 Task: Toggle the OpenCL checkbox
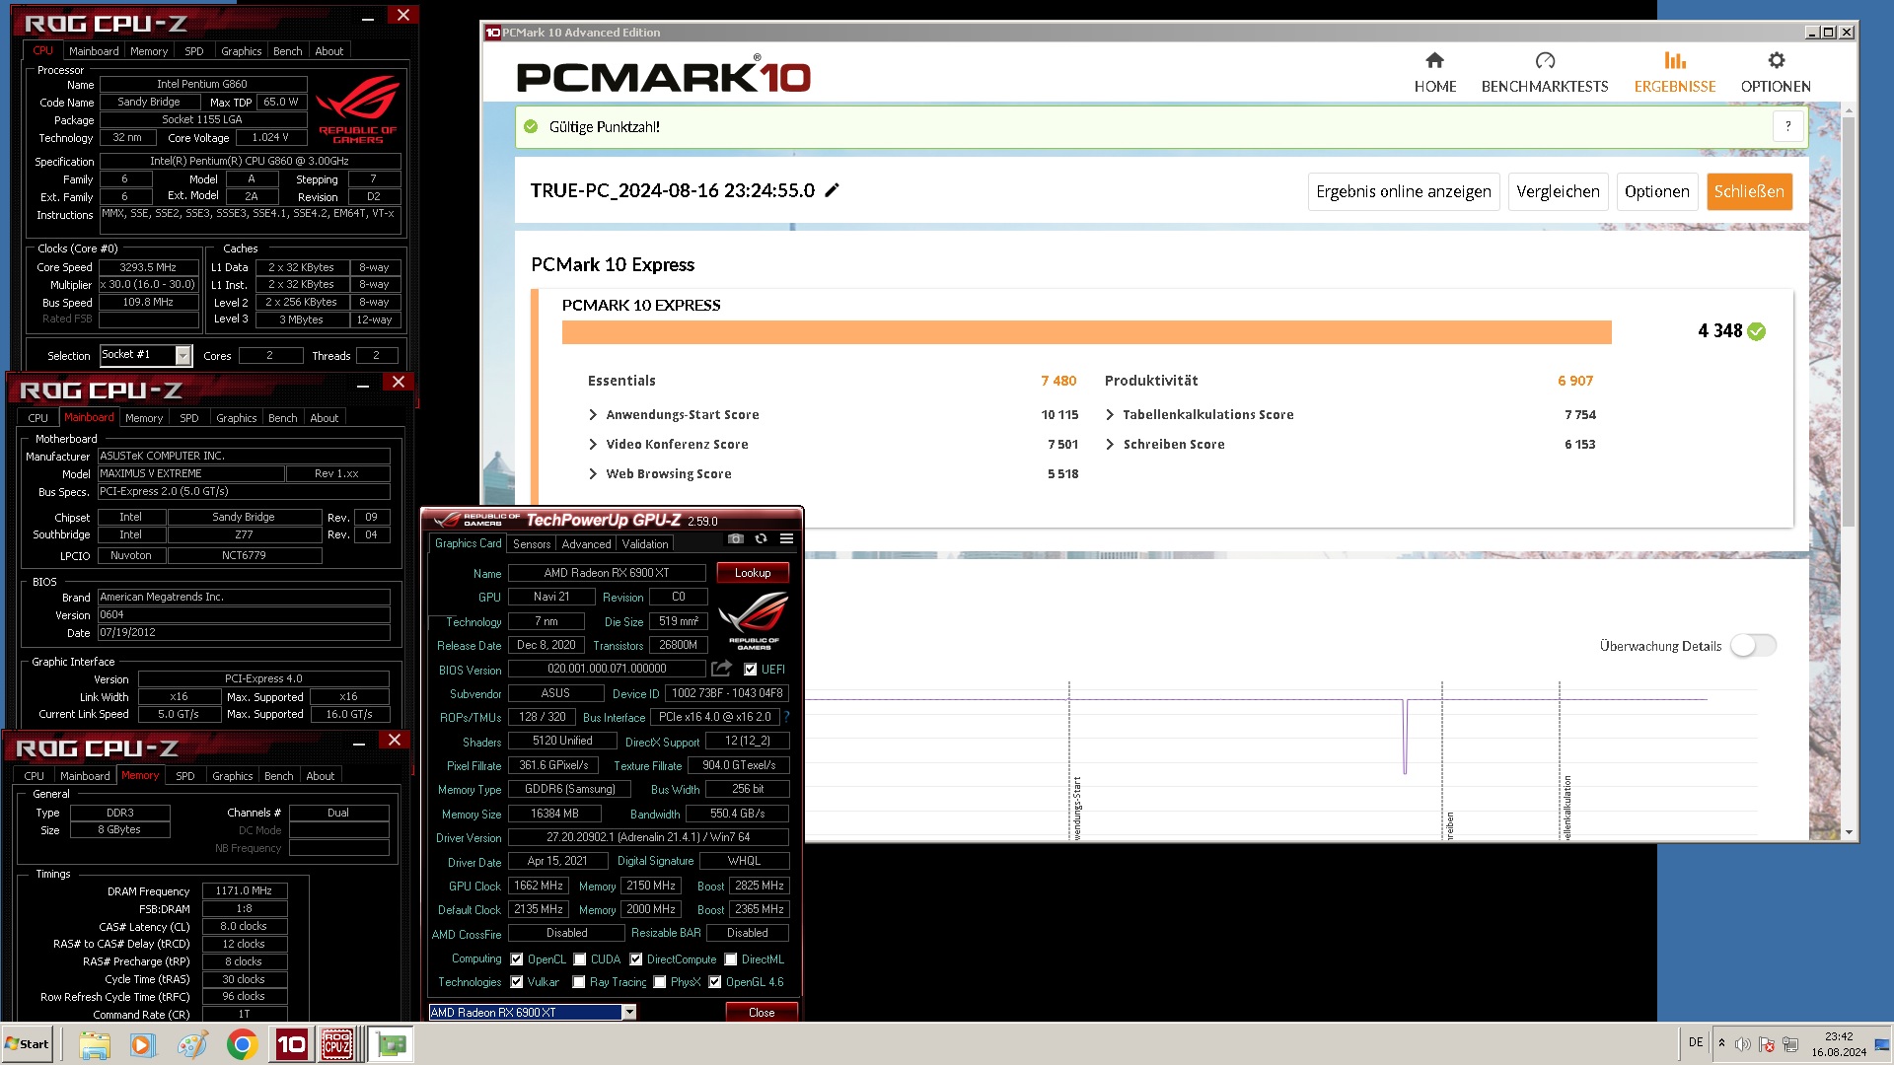[516, 958]
